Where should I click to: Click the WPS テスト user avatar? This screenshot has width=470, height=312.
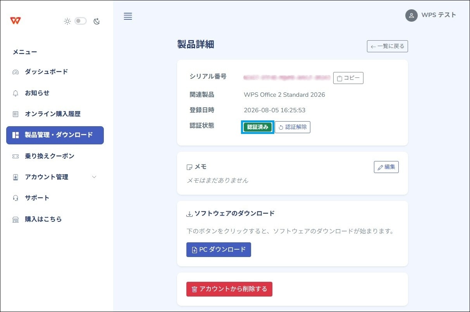(411, 15)
